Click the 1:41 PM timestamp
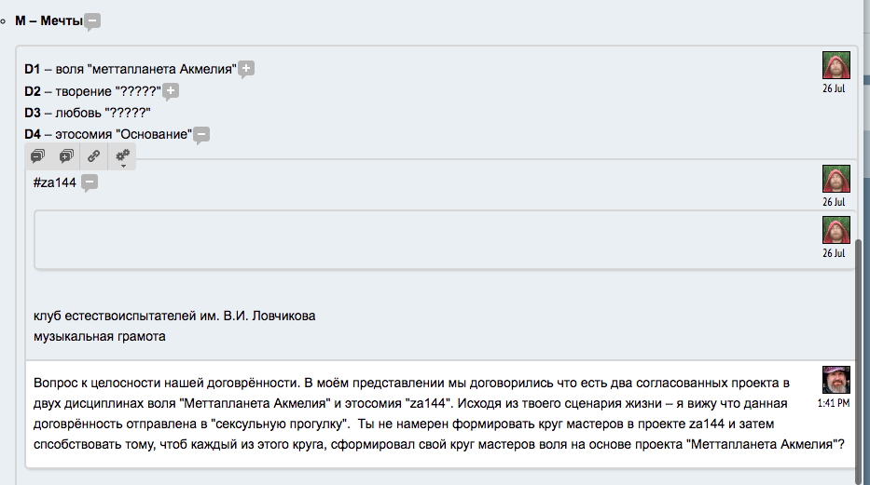This screenshot has width=870, height=485. click(834, 403)
